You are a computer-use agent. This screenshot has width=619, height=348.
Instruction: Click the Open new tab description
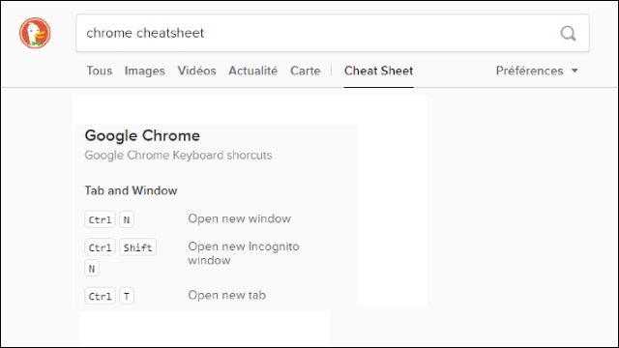tap(226, 295)
